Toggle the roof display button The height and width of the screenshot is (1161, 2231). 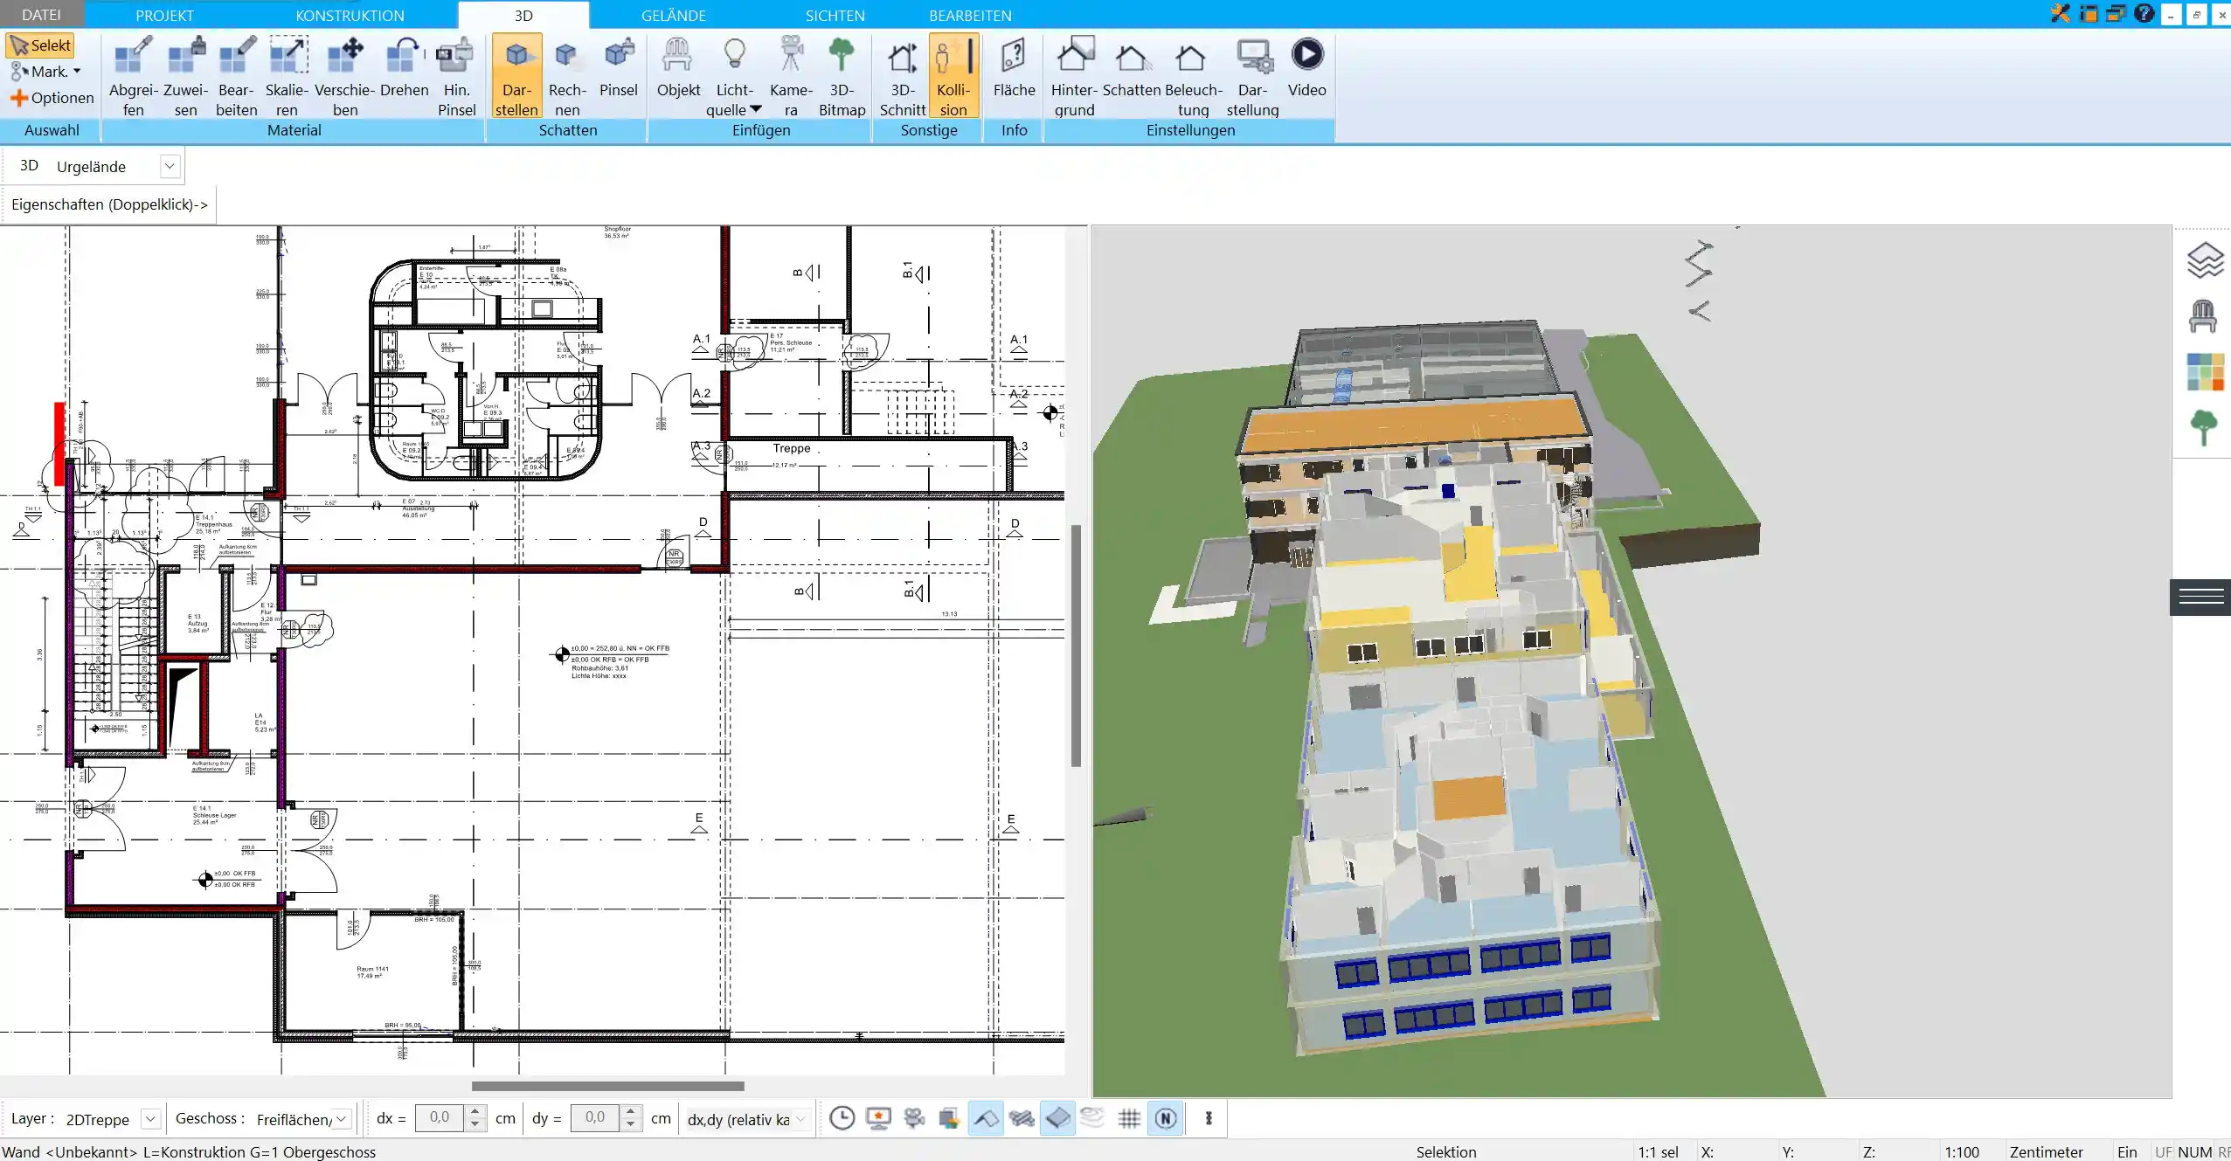point(986,1118)
